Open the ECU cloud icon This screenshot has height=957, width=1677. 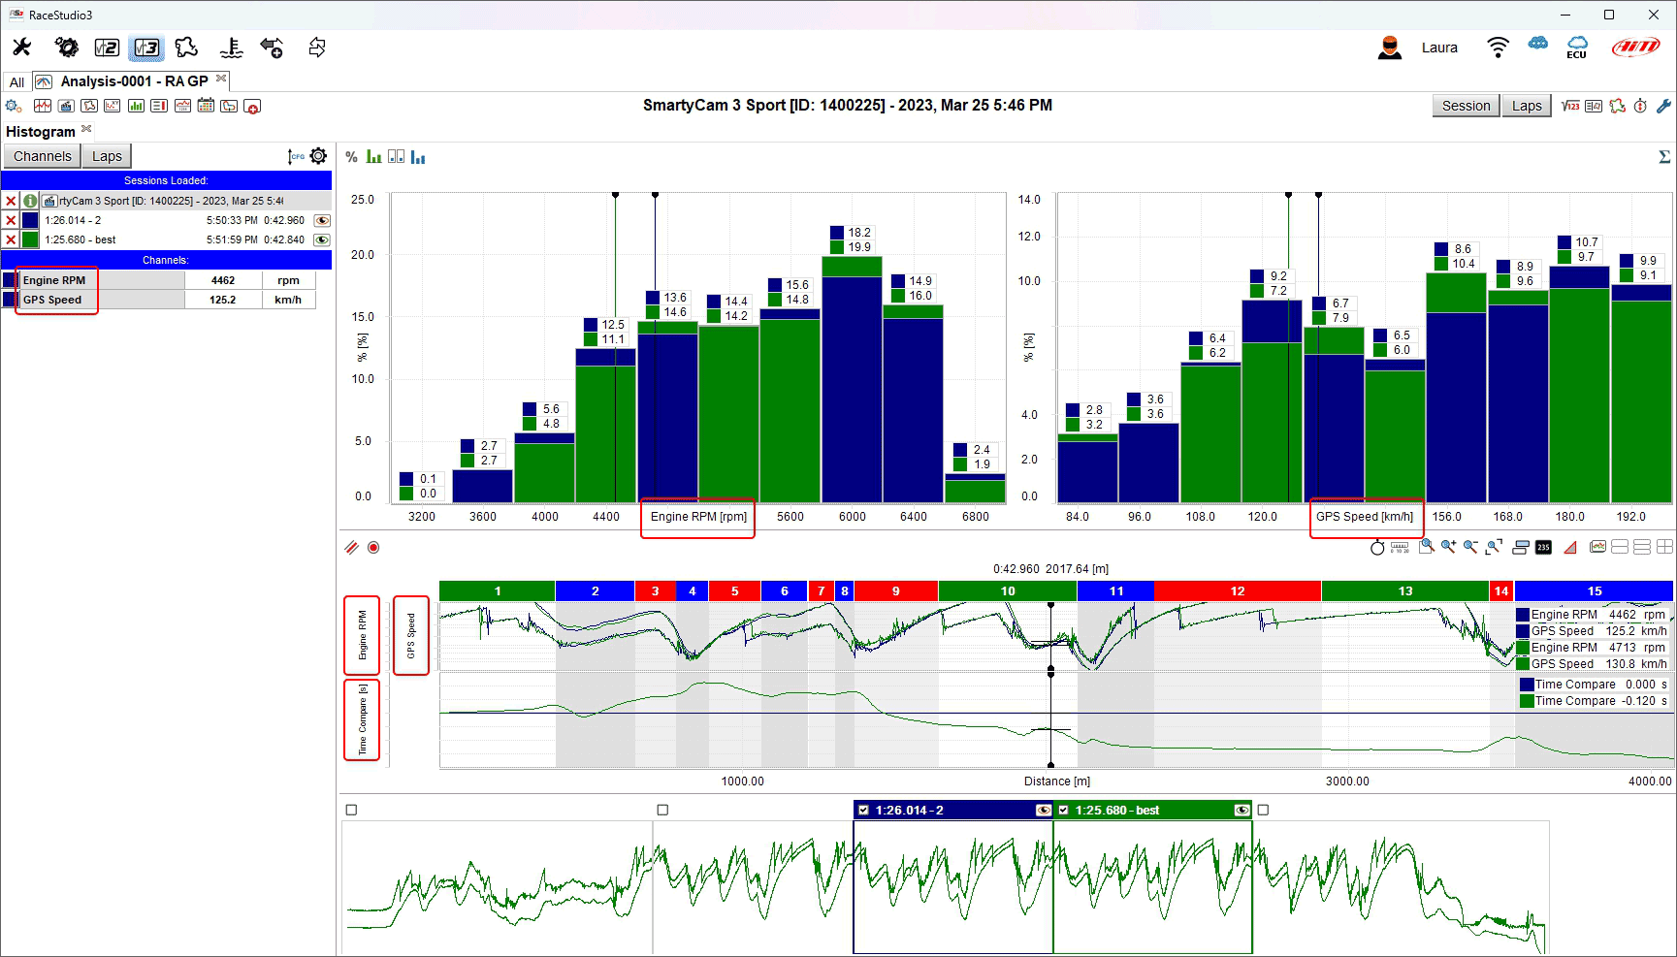(x=1577, y=48)
